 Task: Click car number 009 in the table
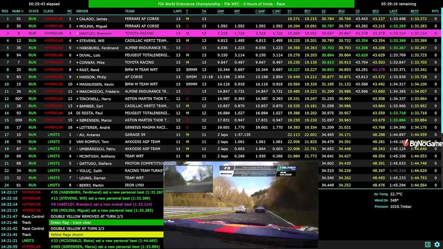pos(19,120)
